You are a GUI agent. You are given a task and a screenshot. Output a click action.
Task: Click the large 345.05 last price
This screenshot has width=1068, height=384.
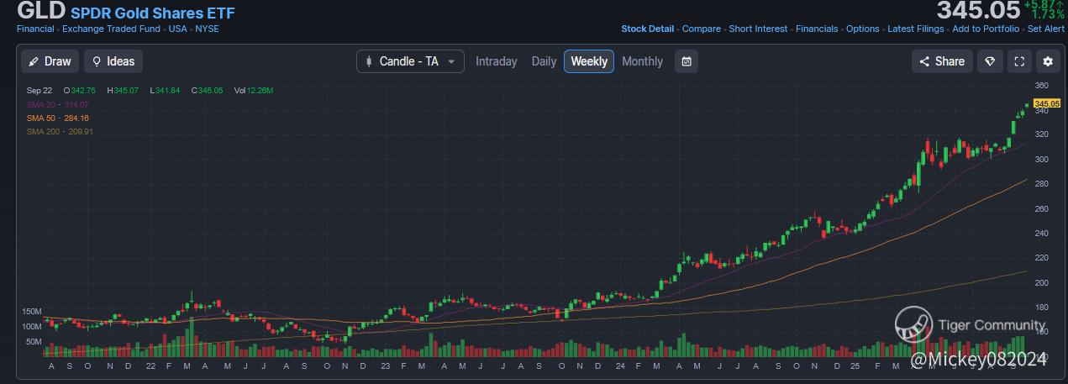(978, 10)
